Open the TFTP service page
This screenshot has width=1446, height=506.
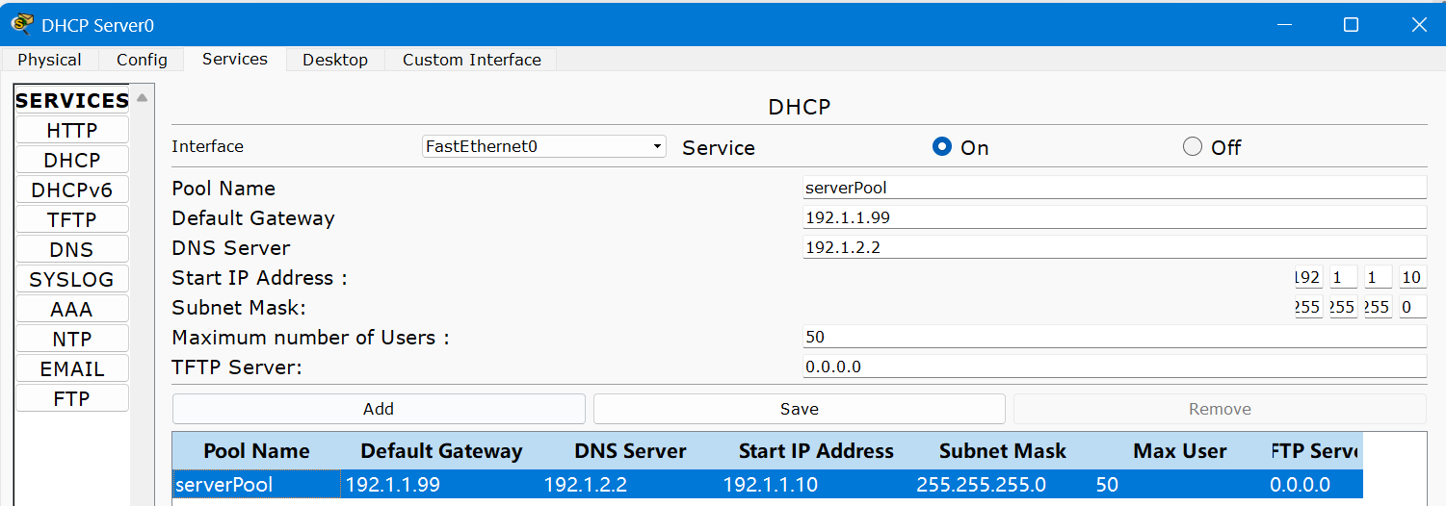[71, 219]
